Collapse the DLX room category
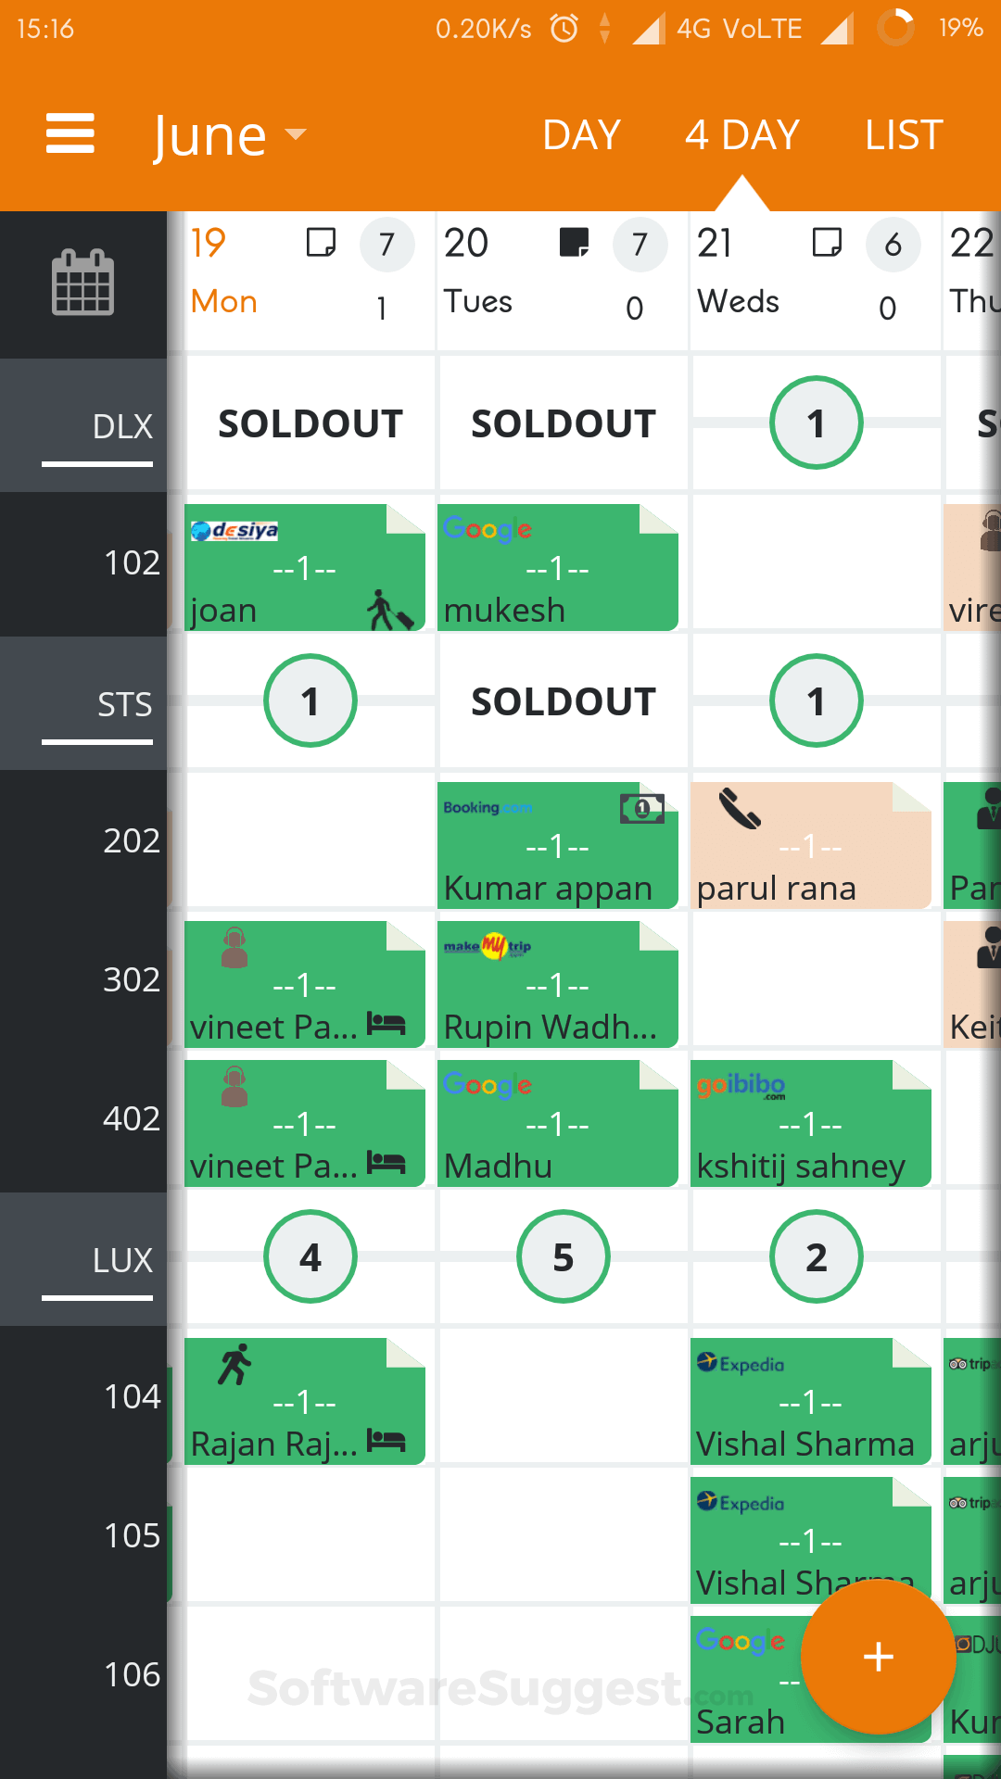 pos(97,426)
